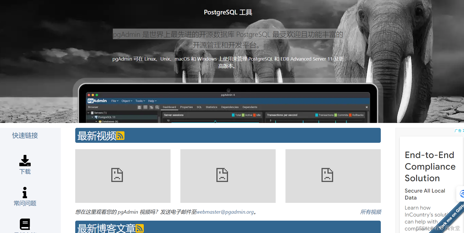This screenshot has height=233, width=464.
Task: Click the RSS icon next to 最新视频 heading
Action: pos(121,135)
